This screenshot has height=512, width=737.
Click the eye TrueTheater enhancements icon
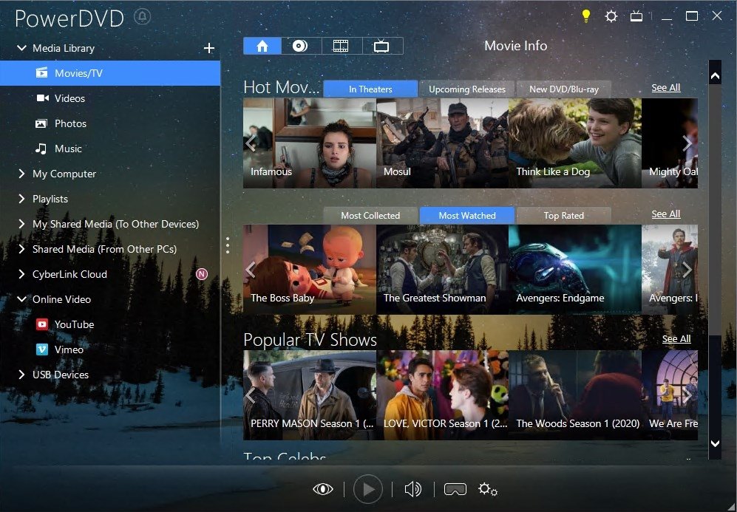coord(323,489)
